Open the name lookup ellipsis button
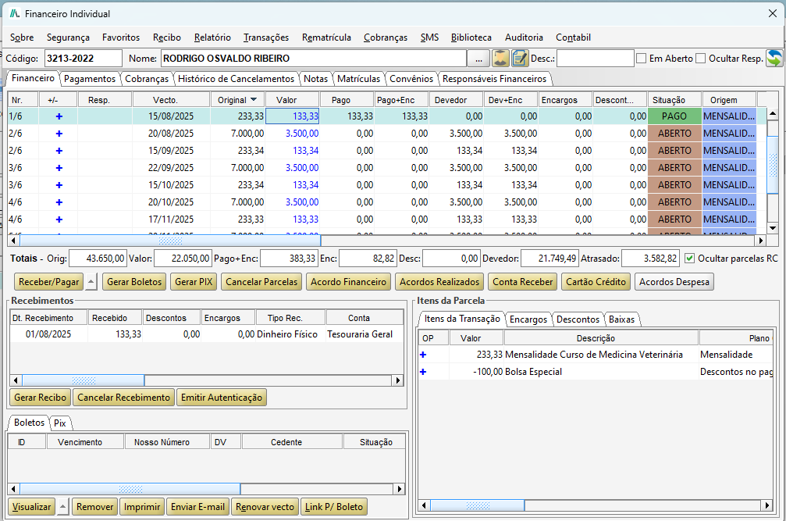The width and height of the screenshot is (786, 521). pos(478,58)
